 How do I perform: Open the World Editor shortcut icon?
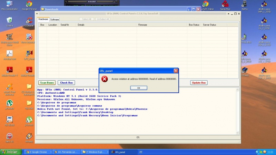pyautogui.click(x=10, y=40)
